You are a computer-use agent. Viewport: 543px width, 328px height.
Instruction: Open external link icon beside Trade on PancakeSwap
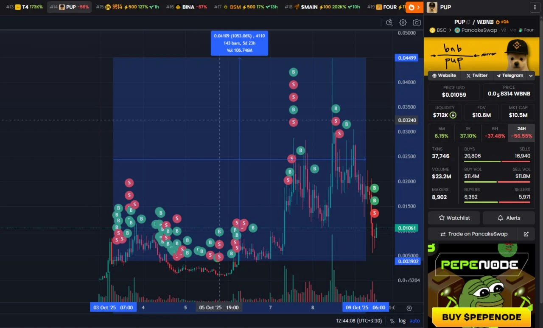pos(526,234)
